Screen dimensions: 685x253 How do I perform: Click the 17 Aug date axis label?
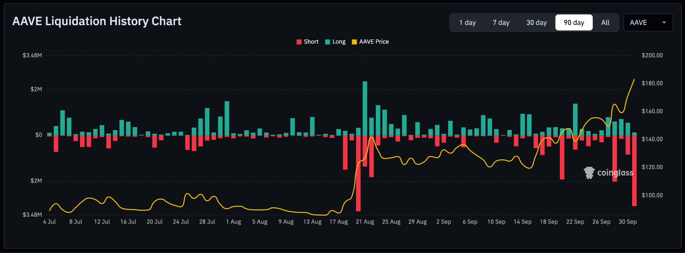coord(338,222)
